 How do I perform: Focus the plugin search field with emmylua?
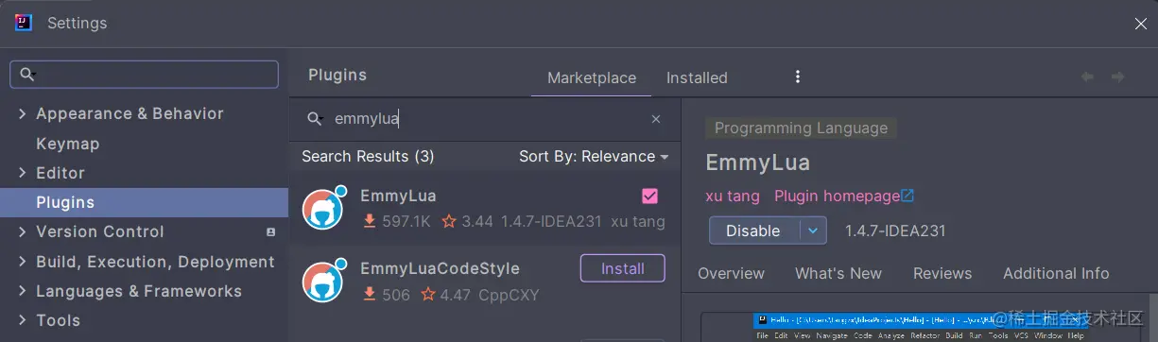(x=484, y=119)
